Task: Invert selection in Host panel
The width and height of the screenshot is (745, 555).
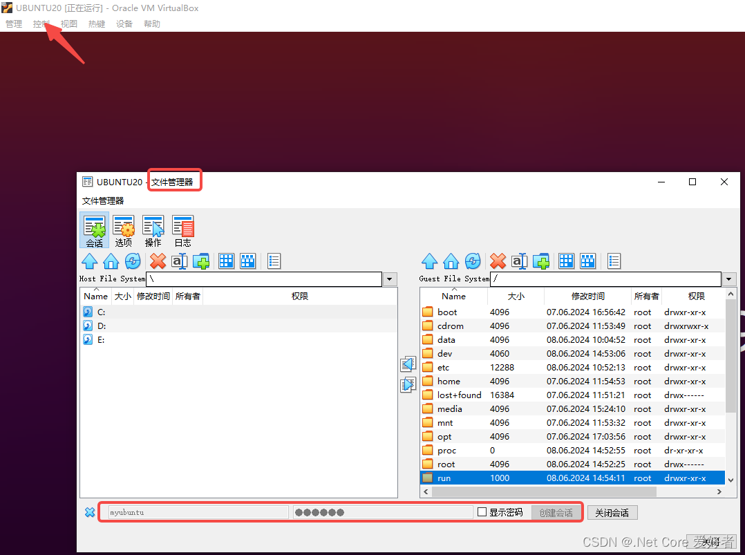Action: (248, 261)
